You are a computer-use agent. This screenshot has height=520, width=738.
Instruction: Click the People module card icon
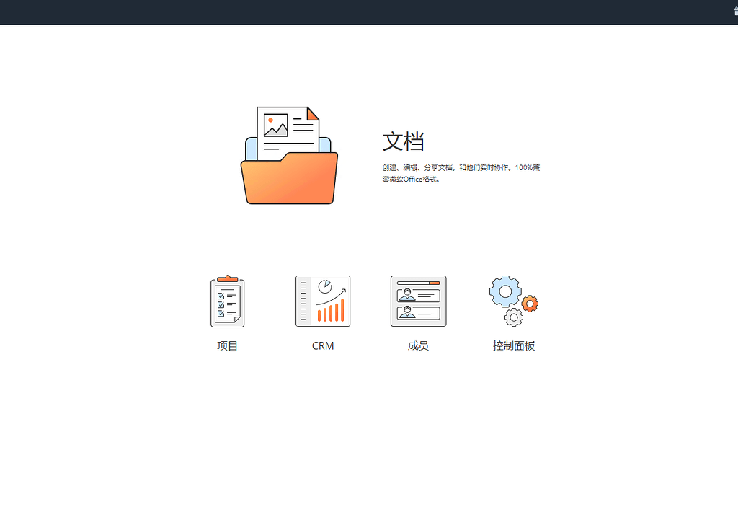coord(418,301)
